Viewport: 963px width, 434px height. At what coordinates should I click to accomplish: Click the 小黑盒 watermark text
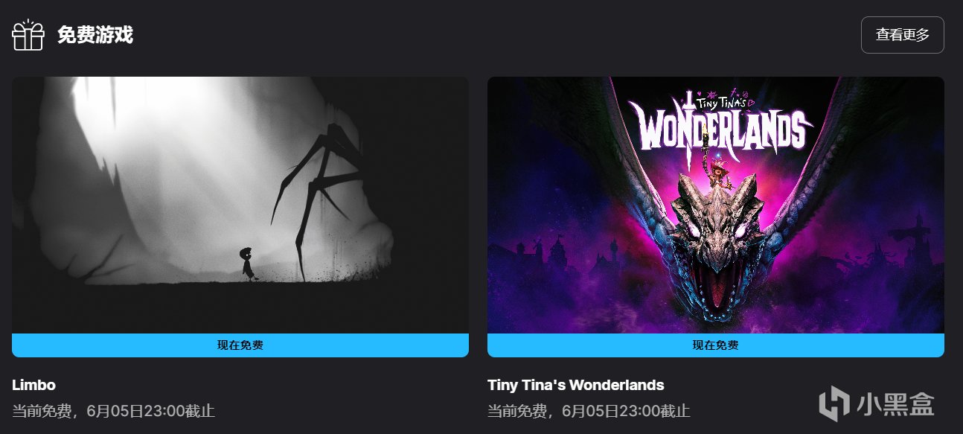click(x=895, y=406)
